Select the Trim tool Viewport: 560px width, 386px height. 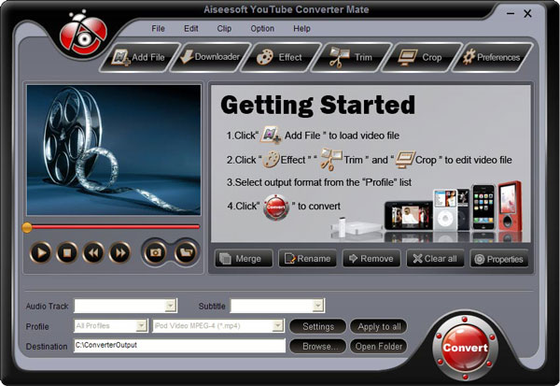351,58
